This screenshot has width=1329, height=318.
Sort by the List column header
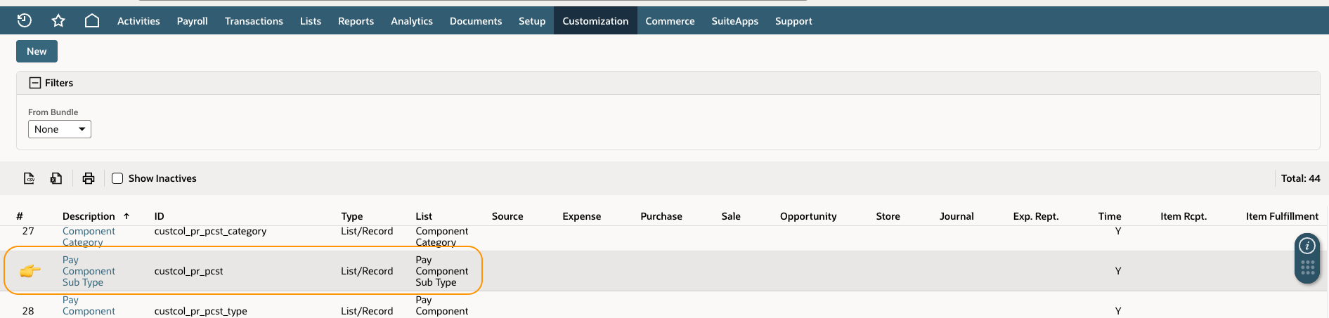click(424, 216)
